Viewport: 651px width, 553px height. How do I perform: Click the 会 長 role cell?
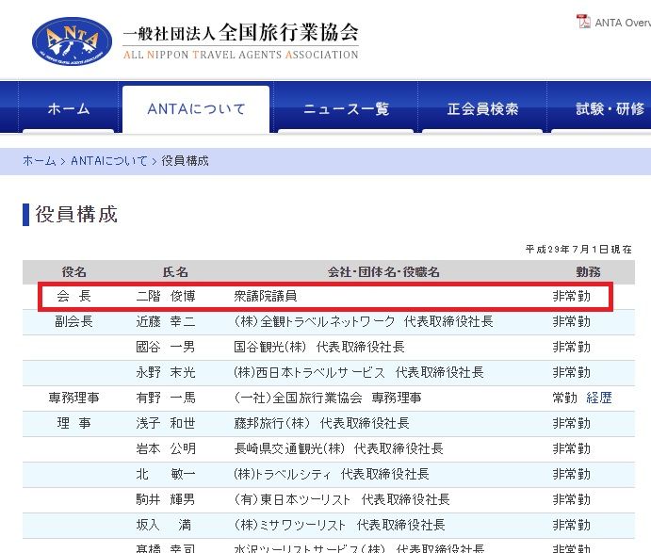click(73, 296)
